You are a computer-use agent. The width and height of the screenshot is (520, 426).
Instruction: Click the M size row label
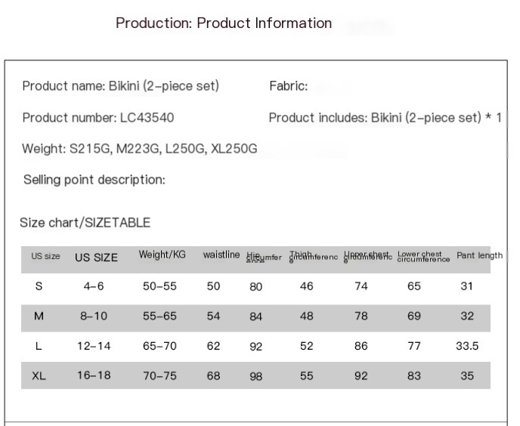(39, 316)
